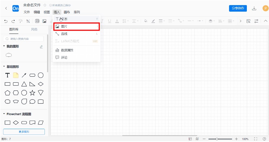
Task: Enter fullscreen with the corner-brackets icon
Action: pyautogui.click(x=255, y=139)
